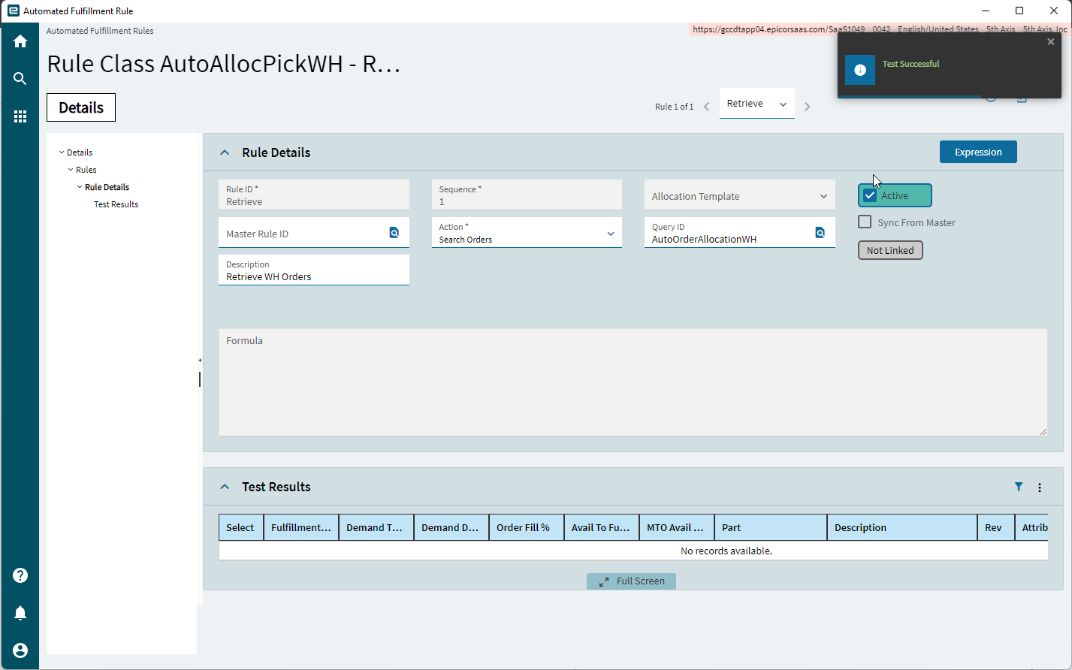Open the user account profile icon

20,650
